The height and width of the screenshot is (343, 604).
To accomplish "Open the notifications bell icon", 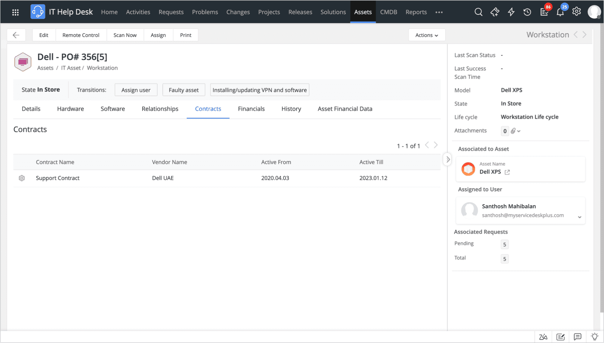I will coord(560,12).
